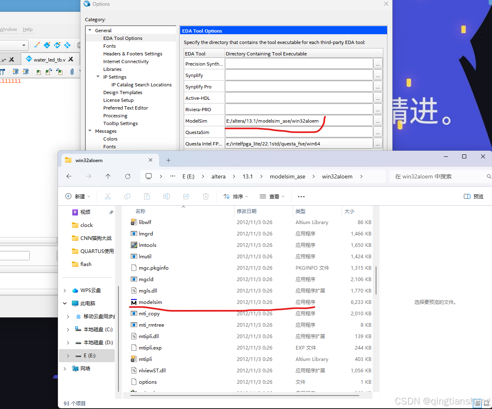Click the Explorer more options ellipsis
The height and width of the screenshot is (409, 492).
click(x=301, y=196)
